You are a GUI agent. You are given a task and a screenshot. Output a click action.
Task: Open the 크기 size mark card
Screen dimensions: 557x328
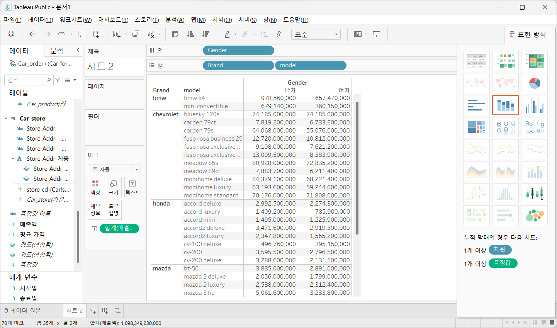(114, 187)
